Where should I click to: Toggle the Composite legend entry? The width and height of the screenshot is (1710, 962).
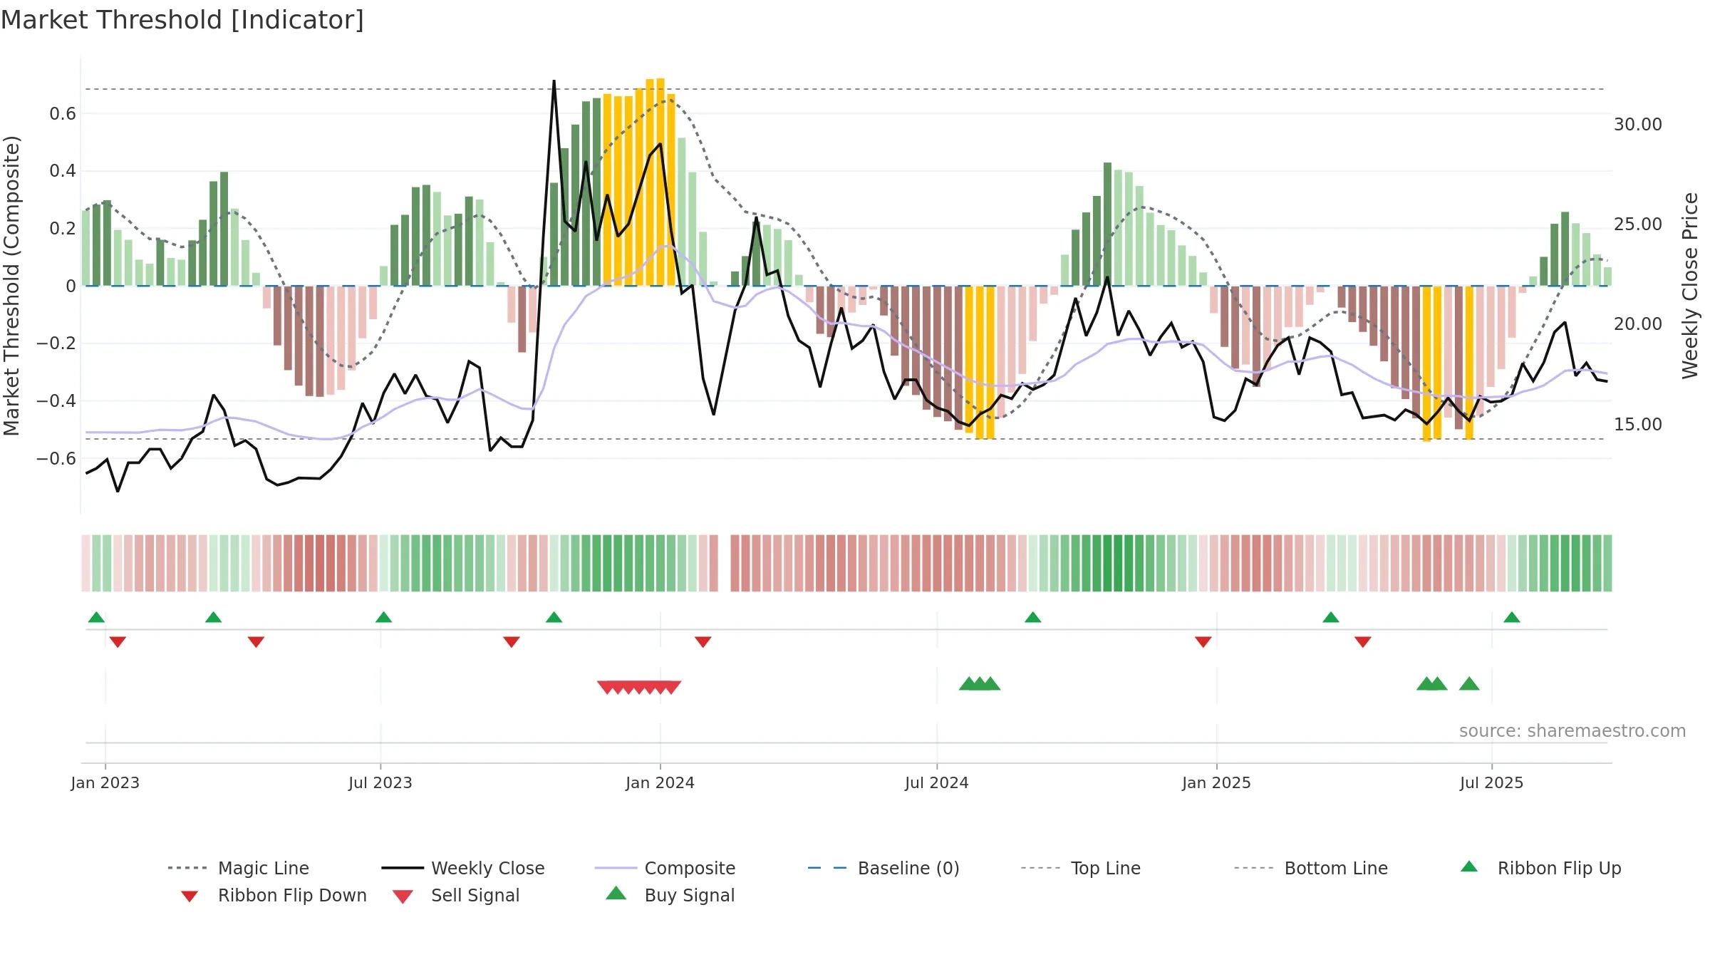click(x=665, y=868)
